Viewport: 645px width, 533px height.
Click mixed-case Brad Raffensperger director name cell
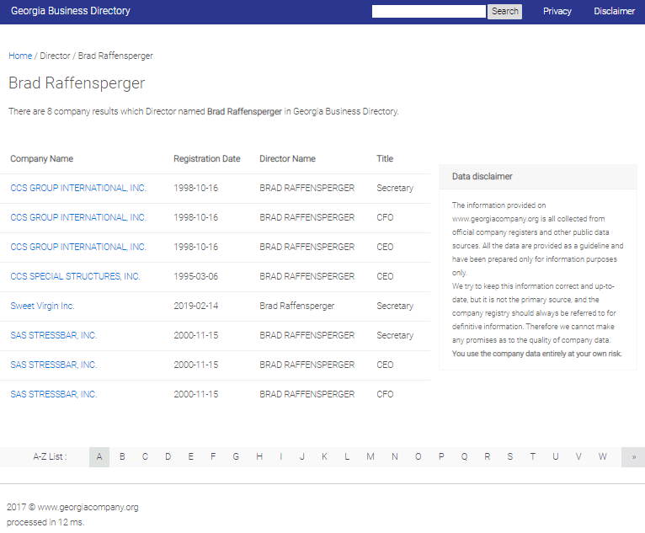click(297, 306)
